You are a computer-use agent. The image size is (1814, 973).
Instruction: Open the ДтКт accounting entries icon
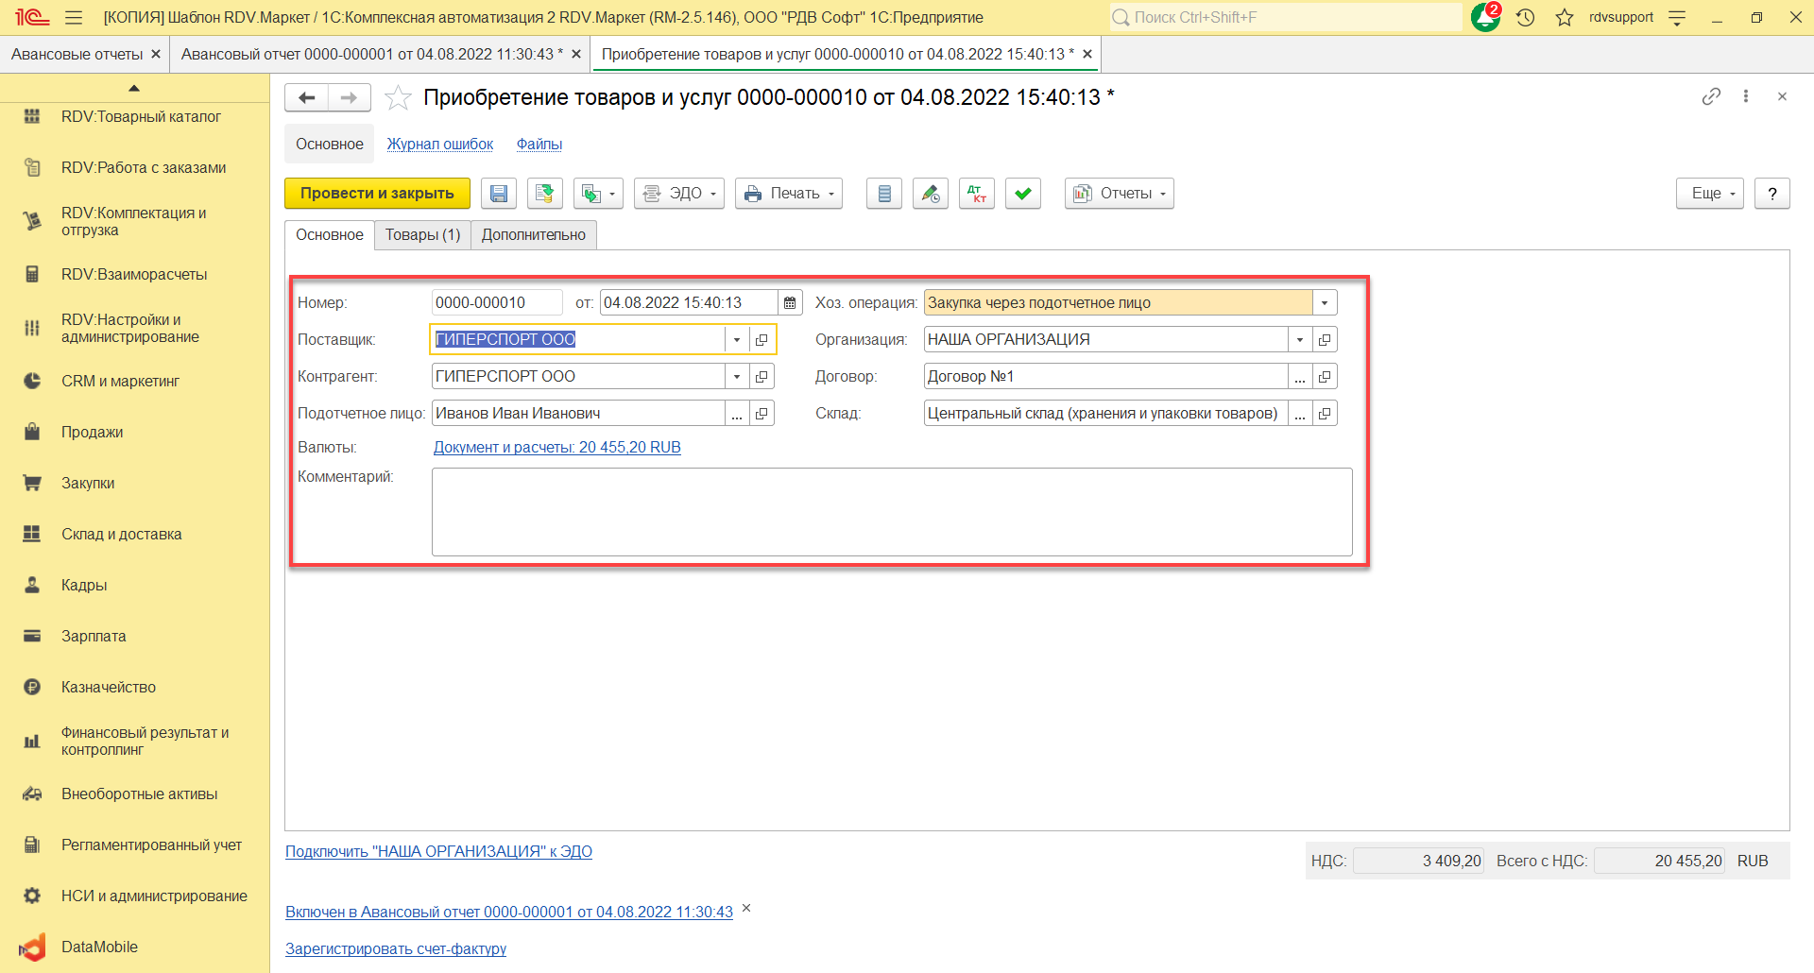[976, 194]
